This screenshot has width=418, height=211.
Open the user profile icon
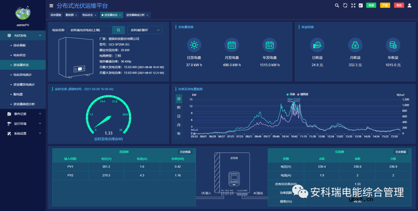pyautogui.click(x=409, y=5)
